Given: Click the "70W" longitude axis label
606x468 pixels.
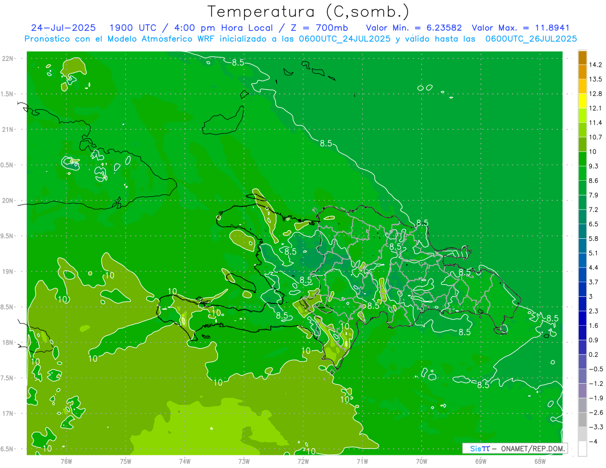Looking at the screenshot, I should (422, 461).
